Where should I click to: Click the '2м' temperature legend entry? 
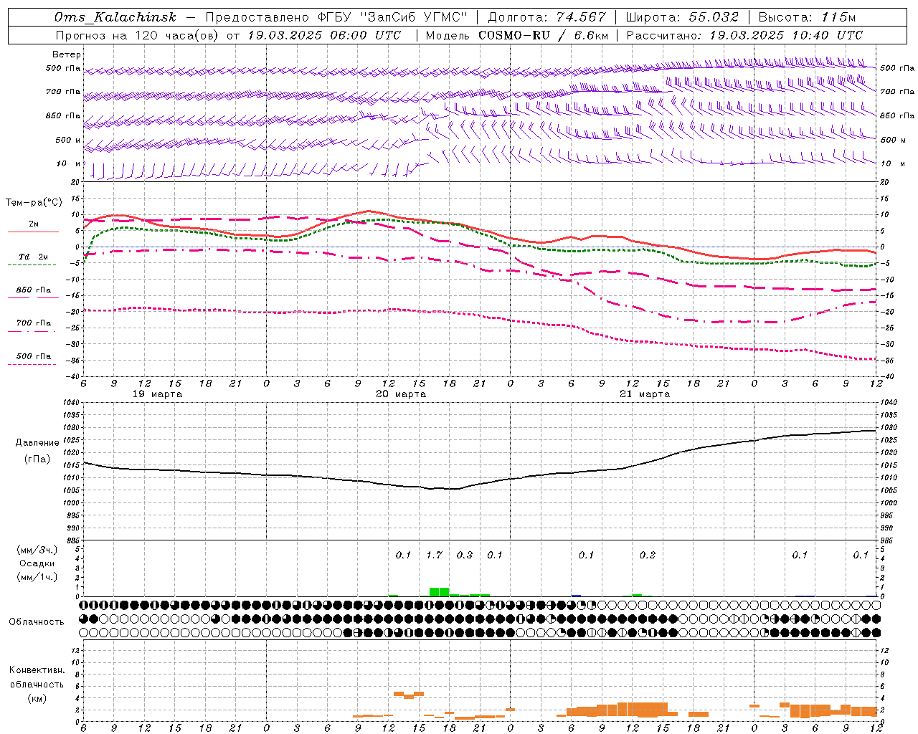34,224
